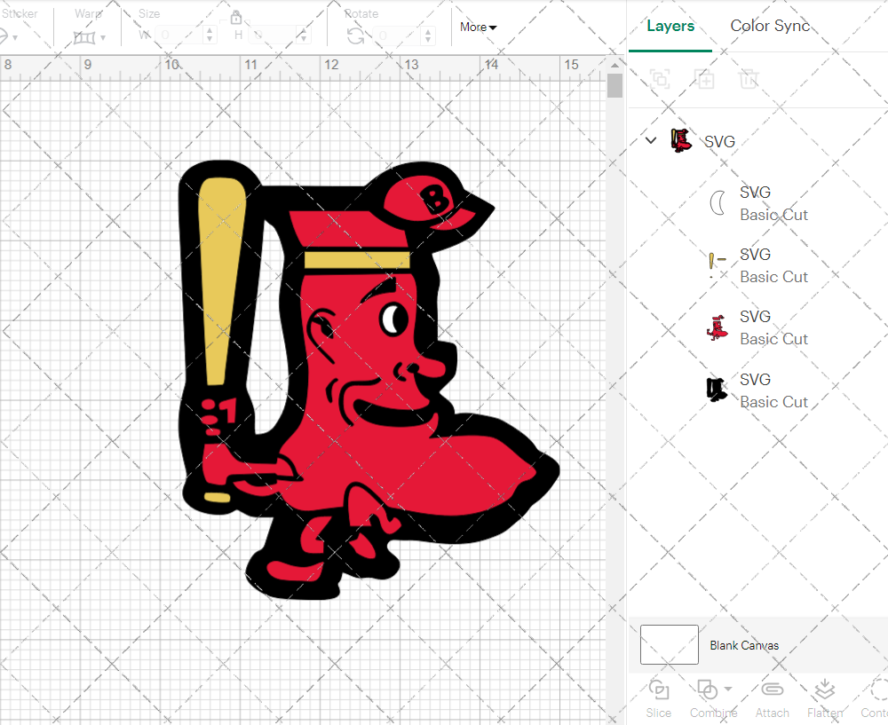Click the Rotate icon in toolbar
This screenshot has height=725, width=888.
click(355, 35)
